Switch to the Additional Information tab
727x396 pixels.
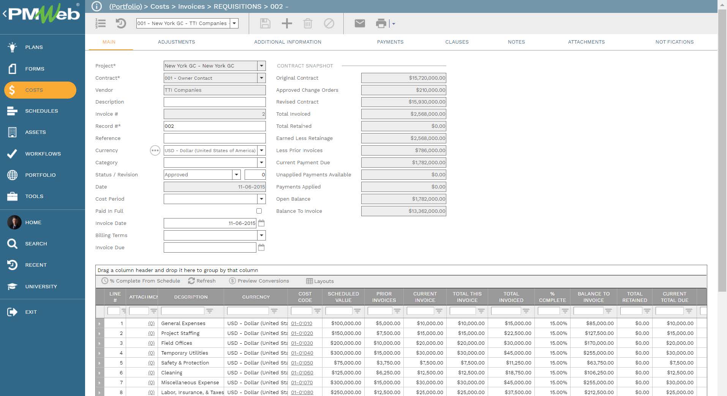point(288,42)
